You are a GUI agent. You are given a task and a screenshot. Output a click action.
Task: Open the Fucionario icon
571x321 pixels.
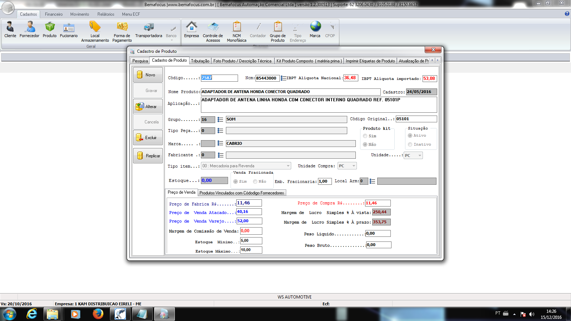point(69,29)
